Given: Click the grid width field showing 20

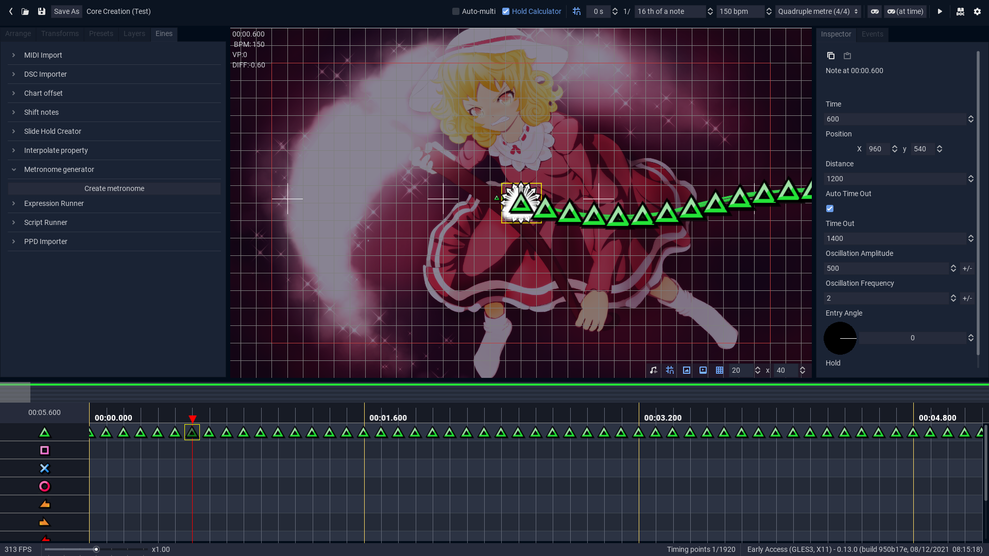Looking at the screenshot, I should point(741,370).
